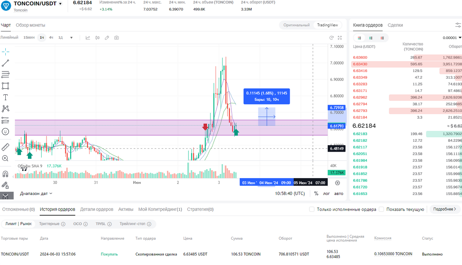Viewport: 462px width, 265px height.
Task: Click the info icon next to Трейлинг-стоп
Action: tap(149, 224)
